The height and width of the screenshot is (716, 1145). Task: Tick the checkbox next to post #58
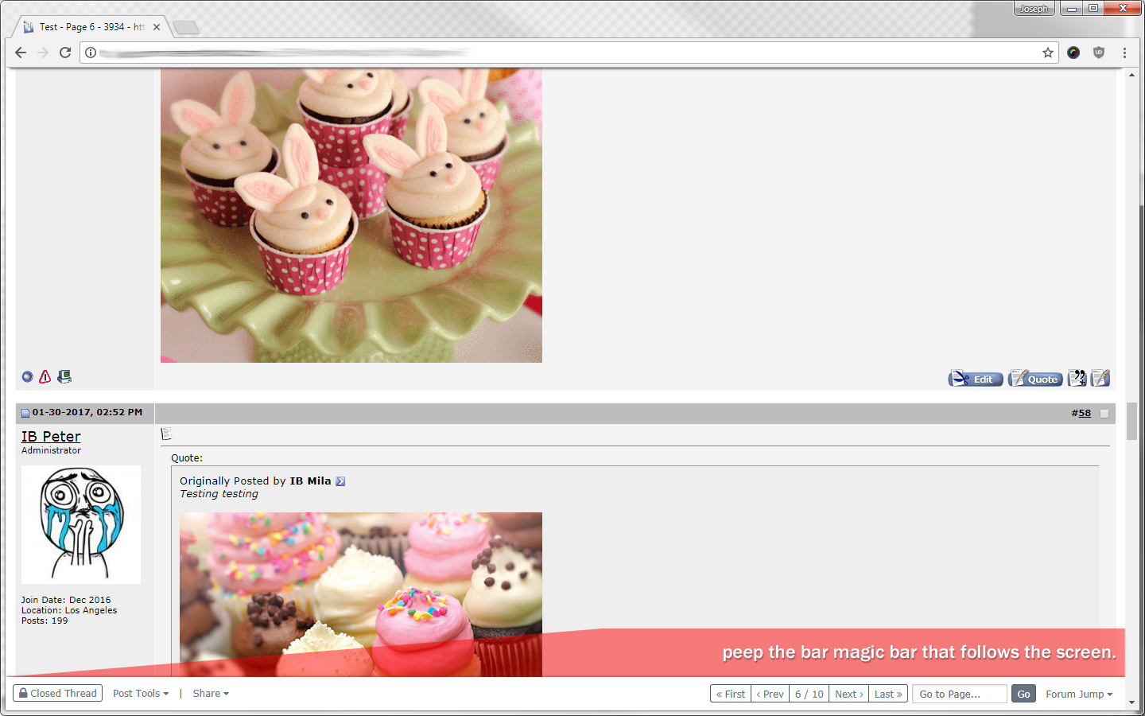pos(1104,414)
